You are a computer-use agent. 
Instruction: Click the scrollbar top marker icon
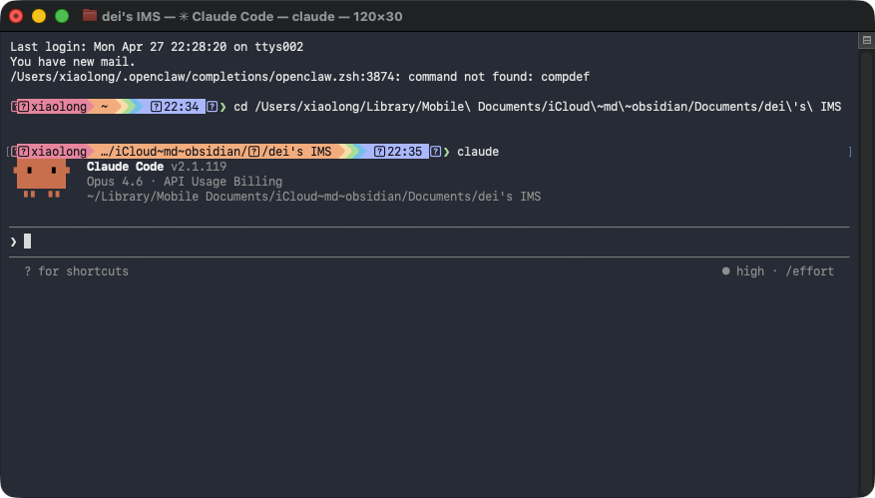pyautogui.click(x=866, y=41)
